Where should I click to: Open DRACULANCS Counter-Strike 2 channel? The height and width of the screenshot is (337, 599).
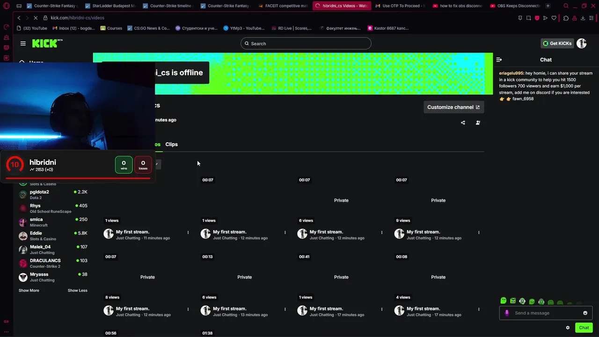[x=53, y=263]
